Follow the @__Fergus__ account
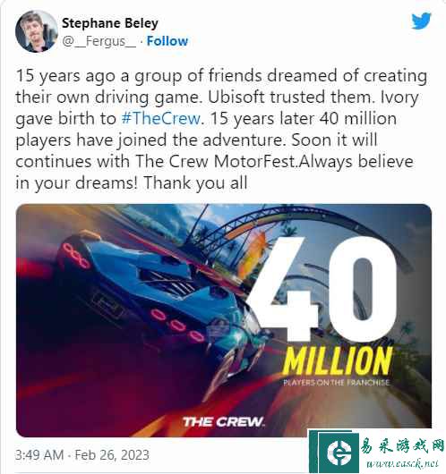 [x=167, y=41]
